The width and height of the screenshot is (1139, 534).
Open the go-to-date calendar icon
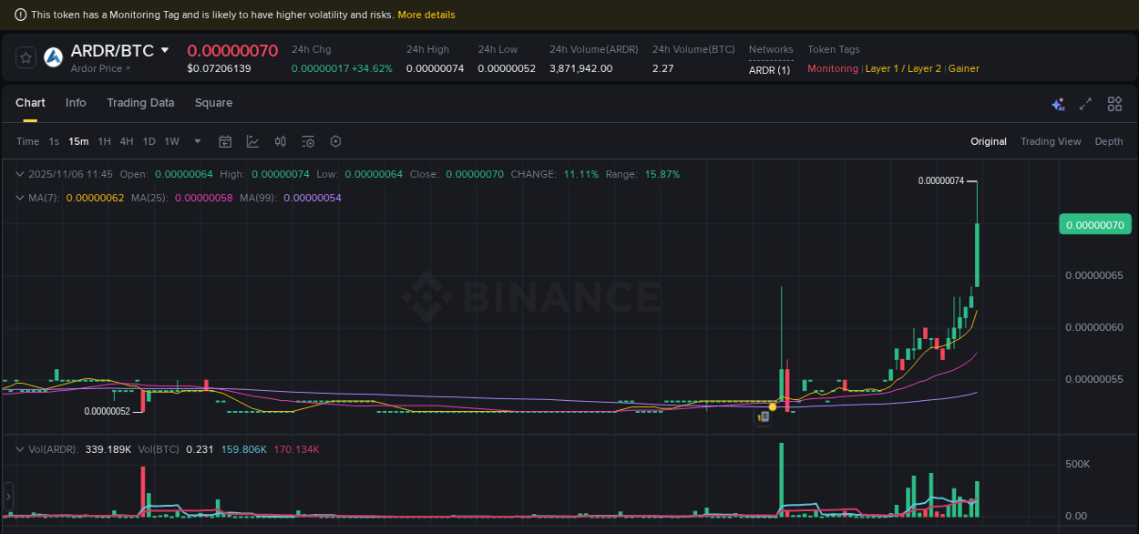coord(225,141)
